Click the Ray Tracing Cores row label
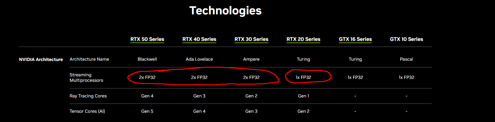495x122 pixels. coord(88,96)
